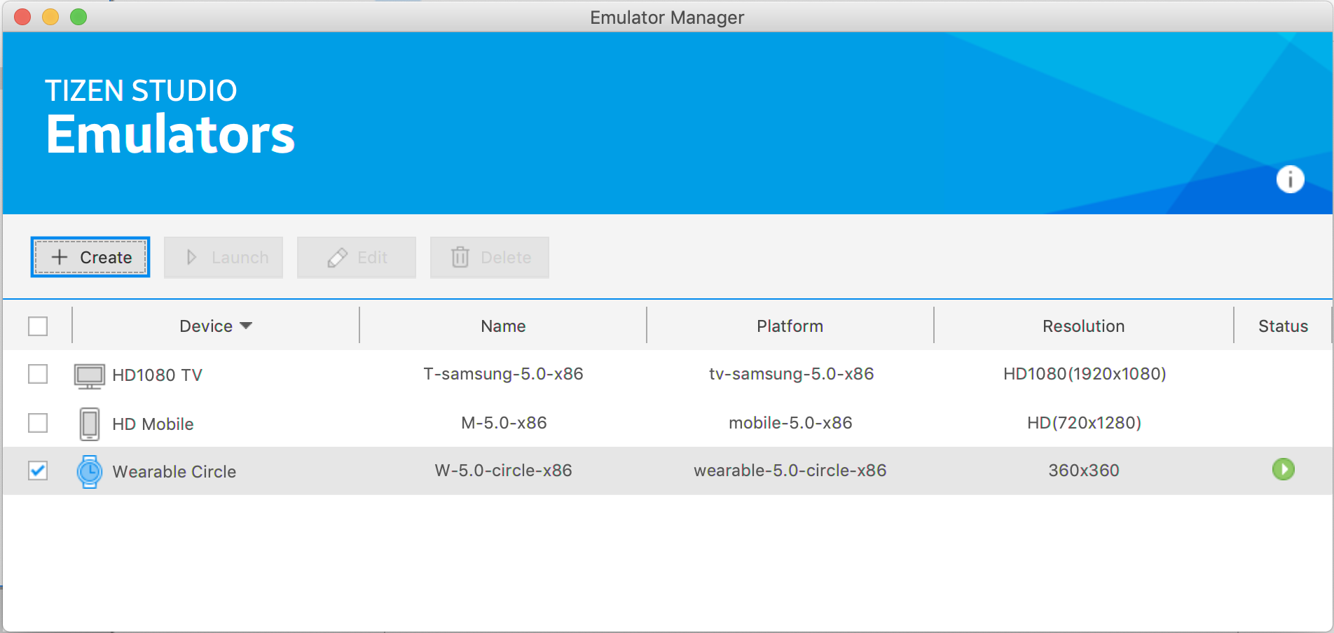Check the HD1080 TV row checkbox
The image size is (1334, 633).
pos(38,374)
